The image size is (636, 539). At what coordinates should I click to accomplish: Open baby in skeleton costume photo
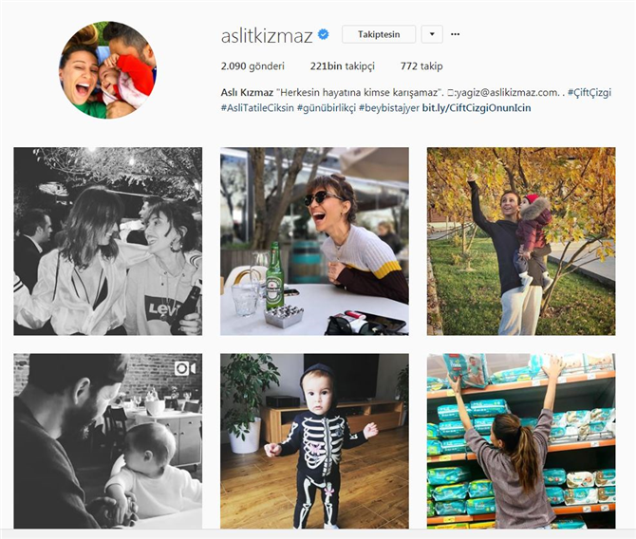tap(314, 441)
